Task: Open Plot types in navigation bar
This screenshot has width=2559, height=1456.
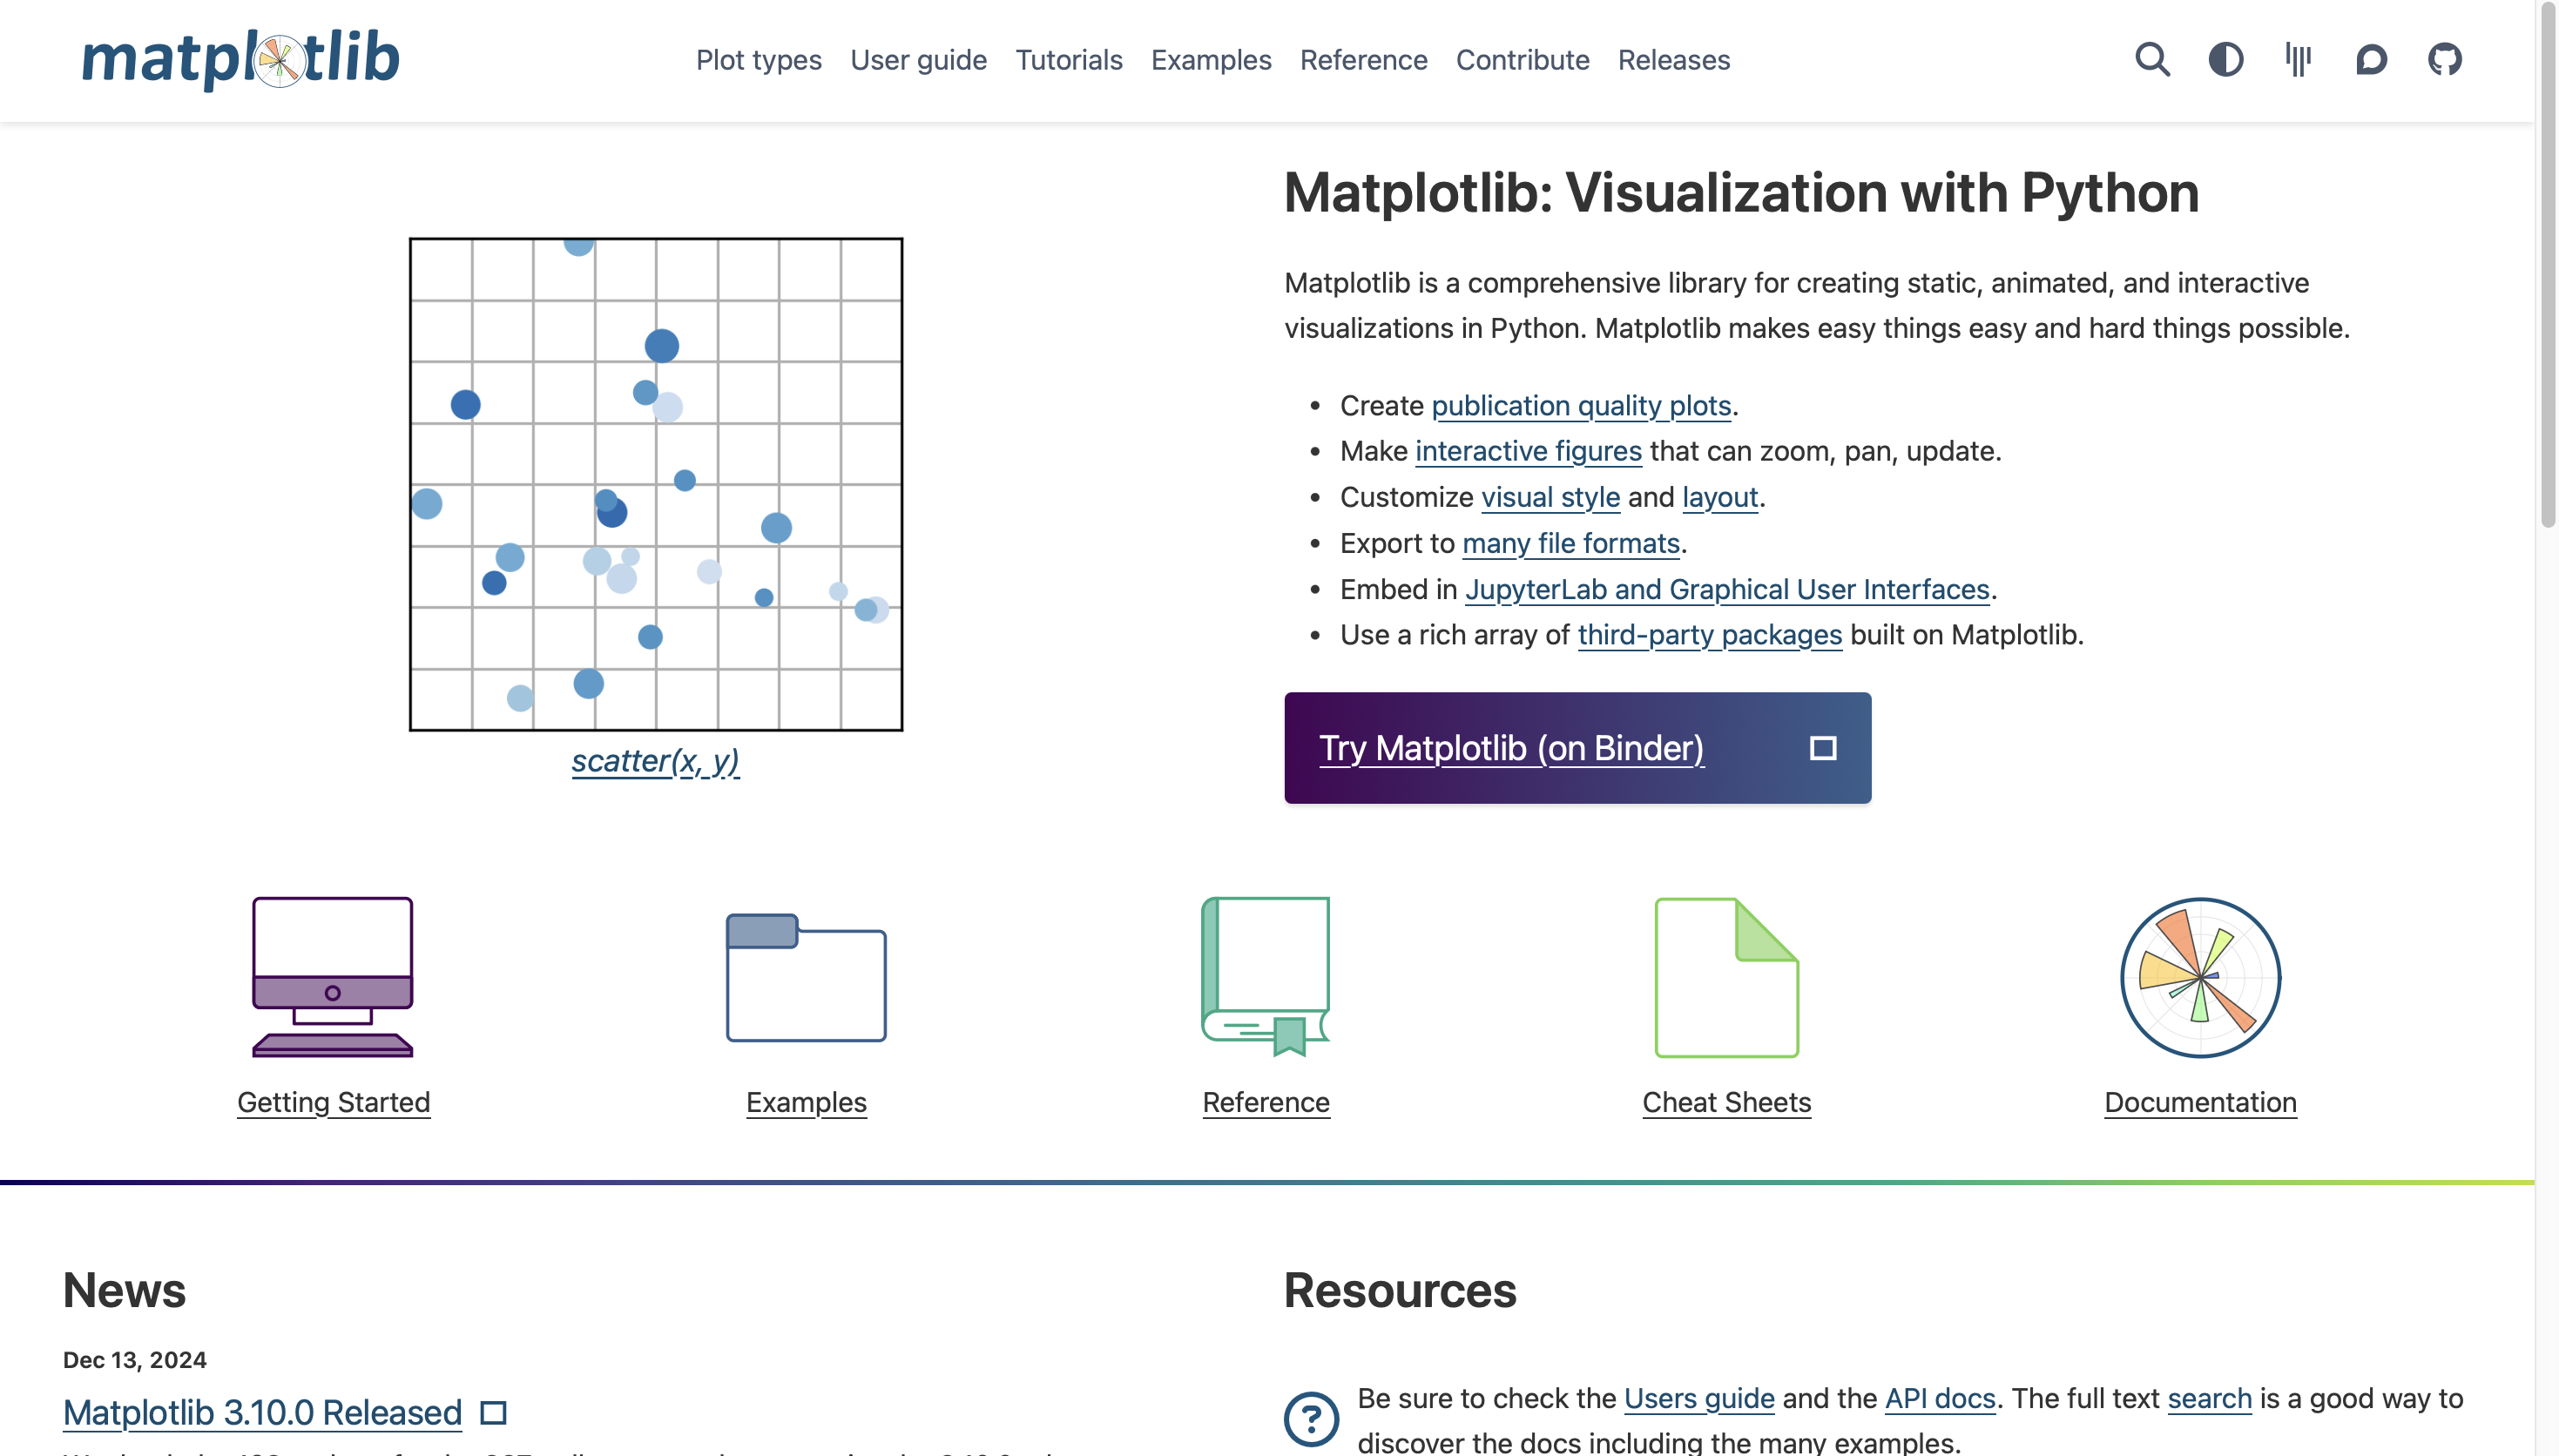Action: pos(758,60)
